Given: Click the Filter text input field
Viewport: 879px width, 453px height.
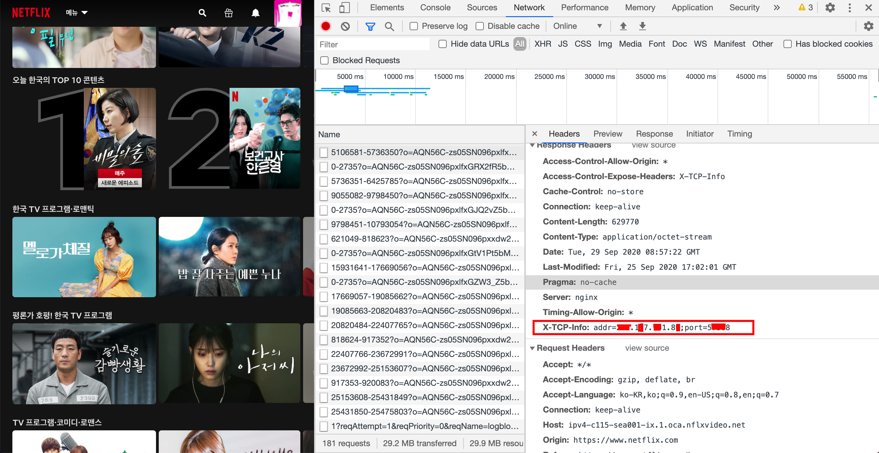Looking at the screenshot, I should point(373,44).
